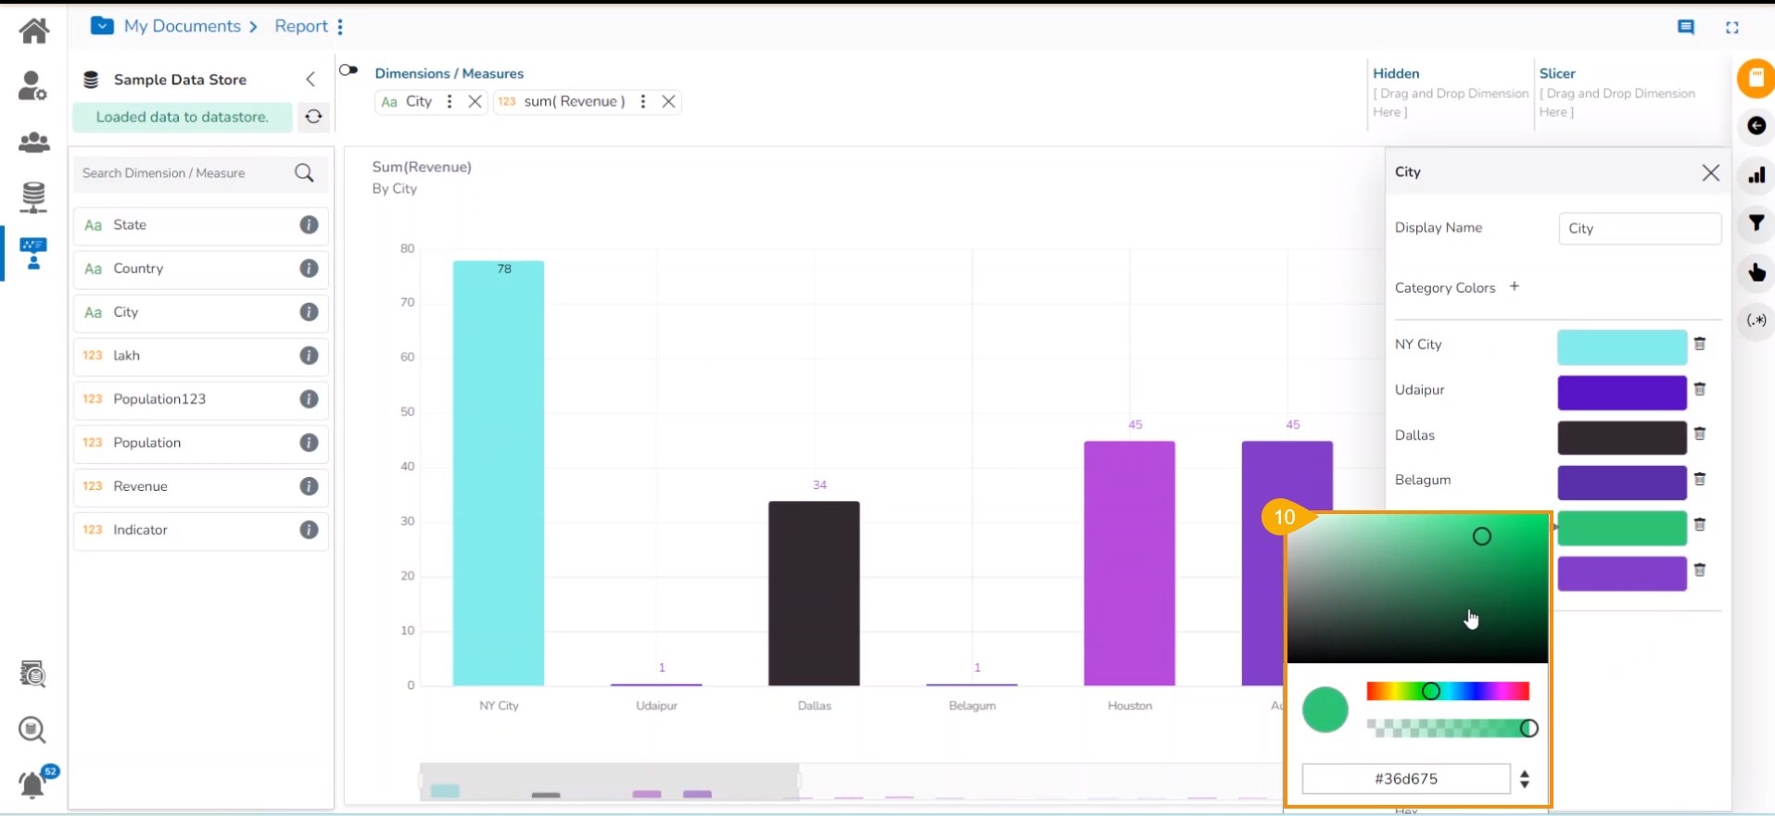Open the interaction hand icon on right rail

pyautogui.click(x=1756, y=272)
